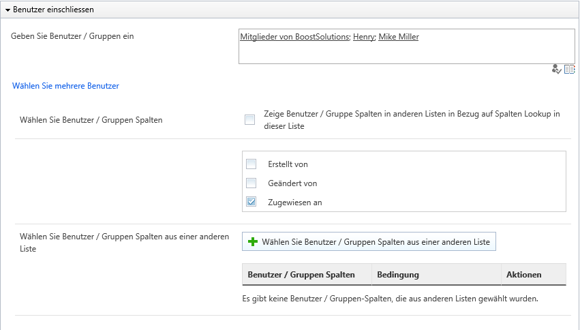Click the Zugewiesen an label text
The image size is (580, 330).
(x=295, y=202)
